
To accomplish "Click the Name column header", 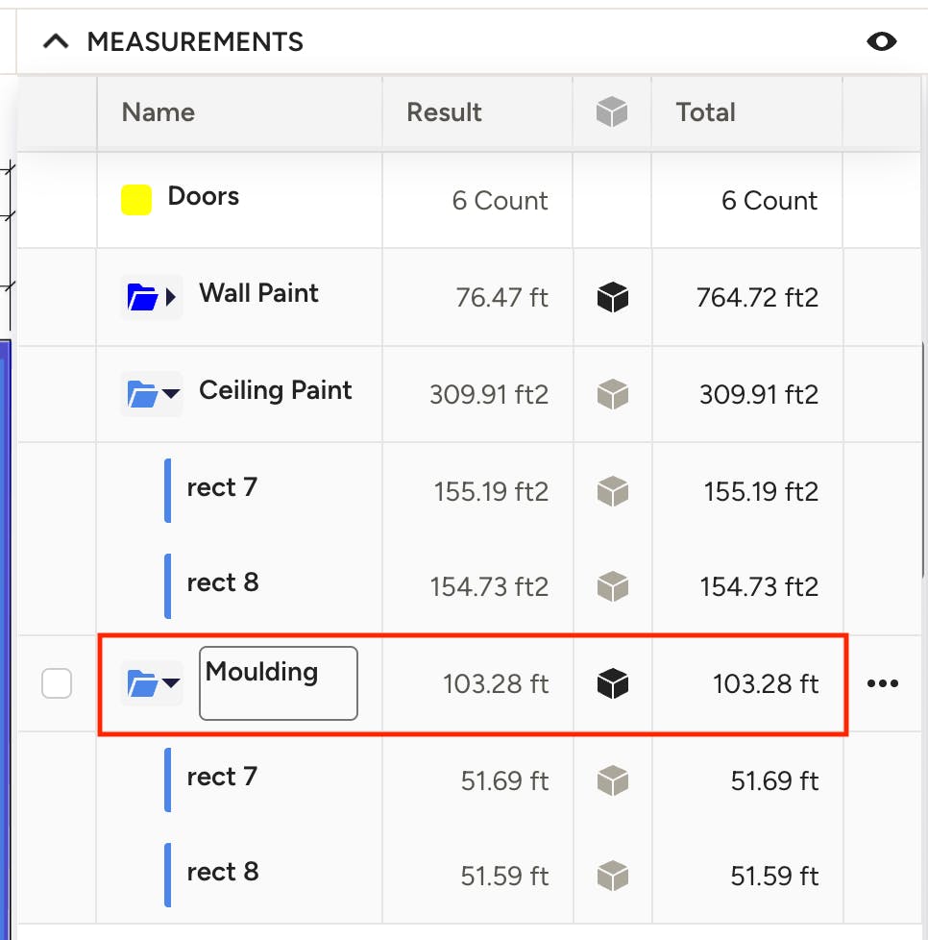I will (x=159, y=112).
